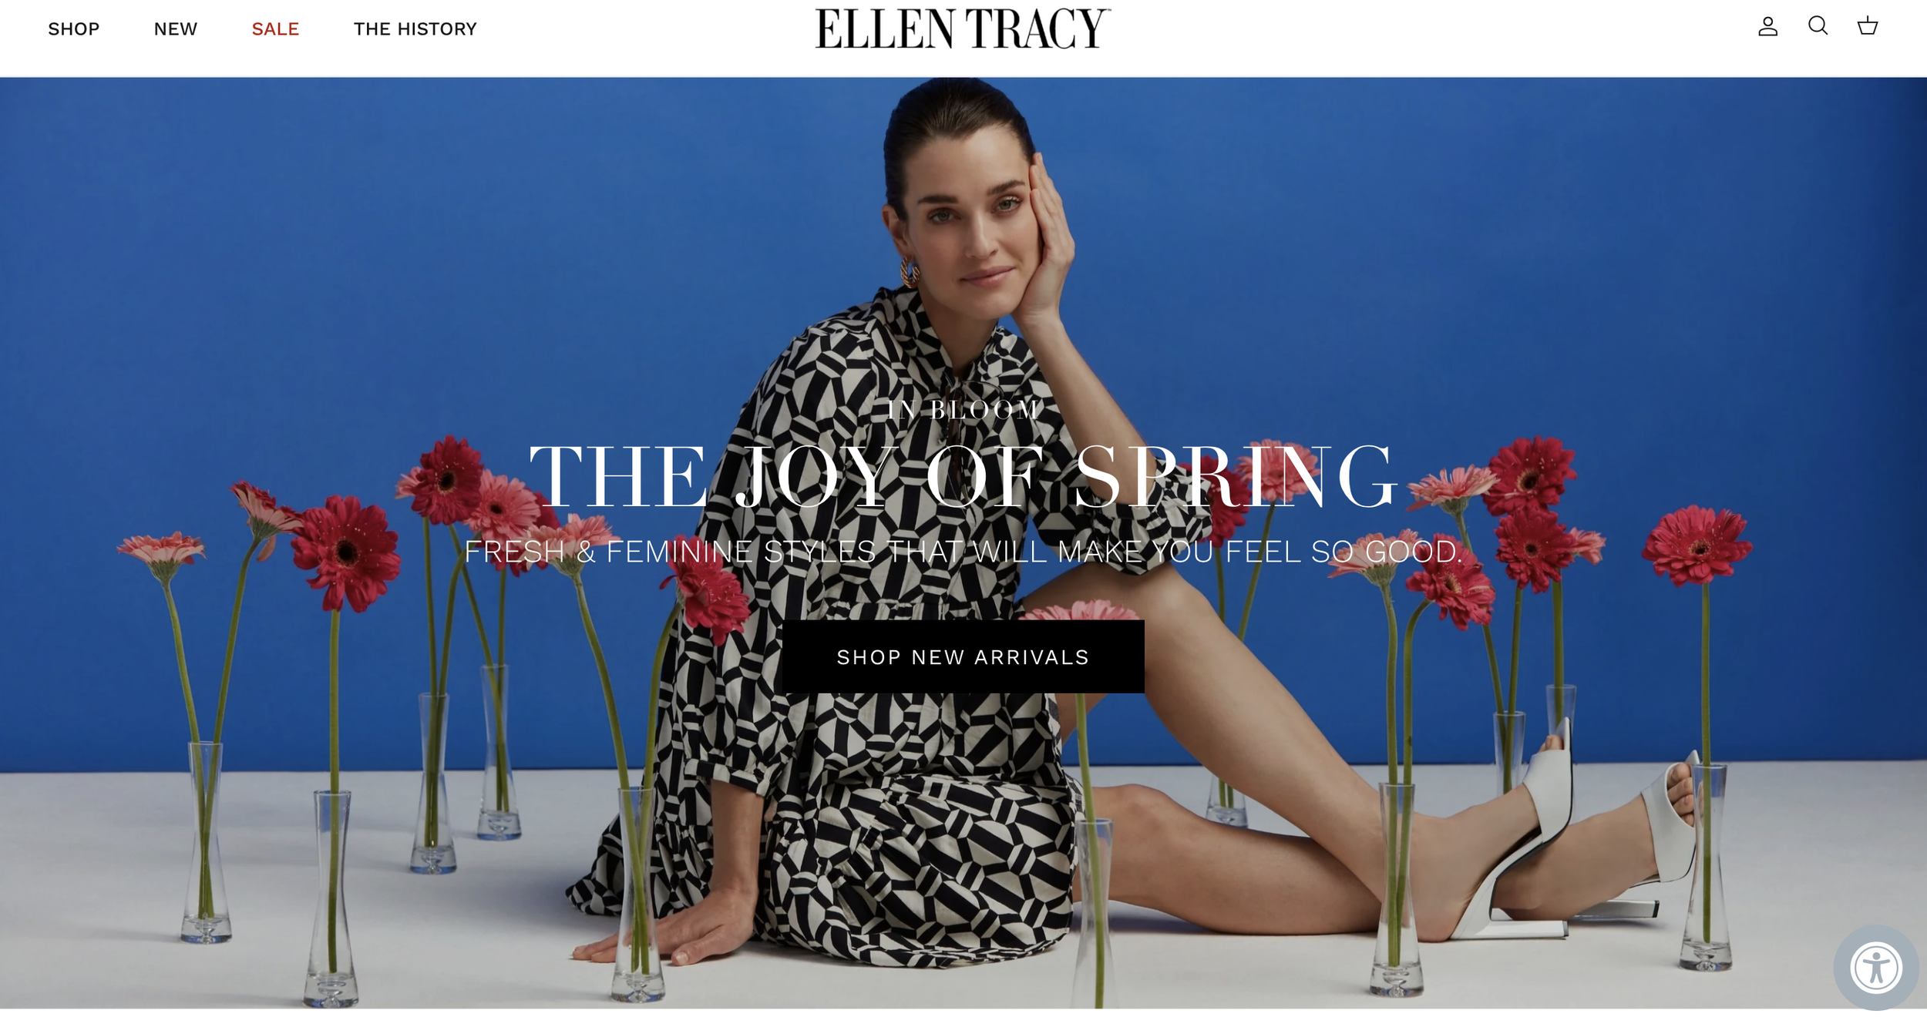1927x1017 pixels.
Task: Select THE JOY OF SPRING headline
Action: (963, 477)
